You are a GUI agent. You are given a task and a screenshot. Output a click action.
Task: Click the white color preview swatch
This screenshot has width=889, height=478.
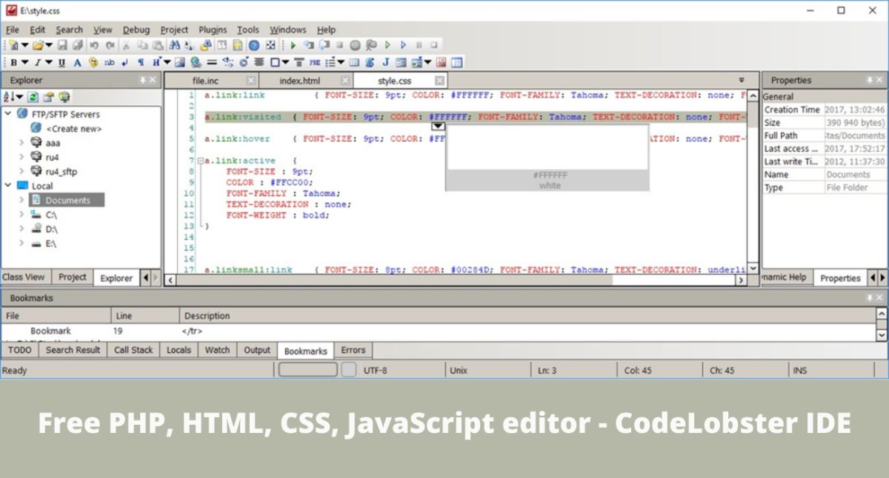tap(547, 147)
